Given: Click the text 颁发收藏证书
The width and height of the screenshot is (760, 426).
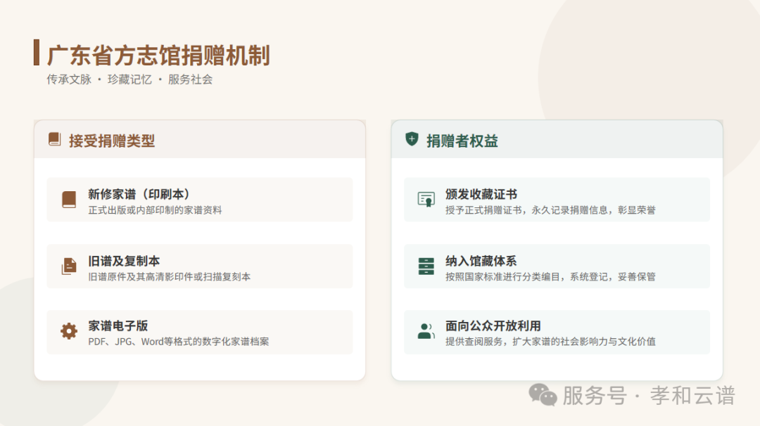Looking at the screenshot, I should coord(481,194).
